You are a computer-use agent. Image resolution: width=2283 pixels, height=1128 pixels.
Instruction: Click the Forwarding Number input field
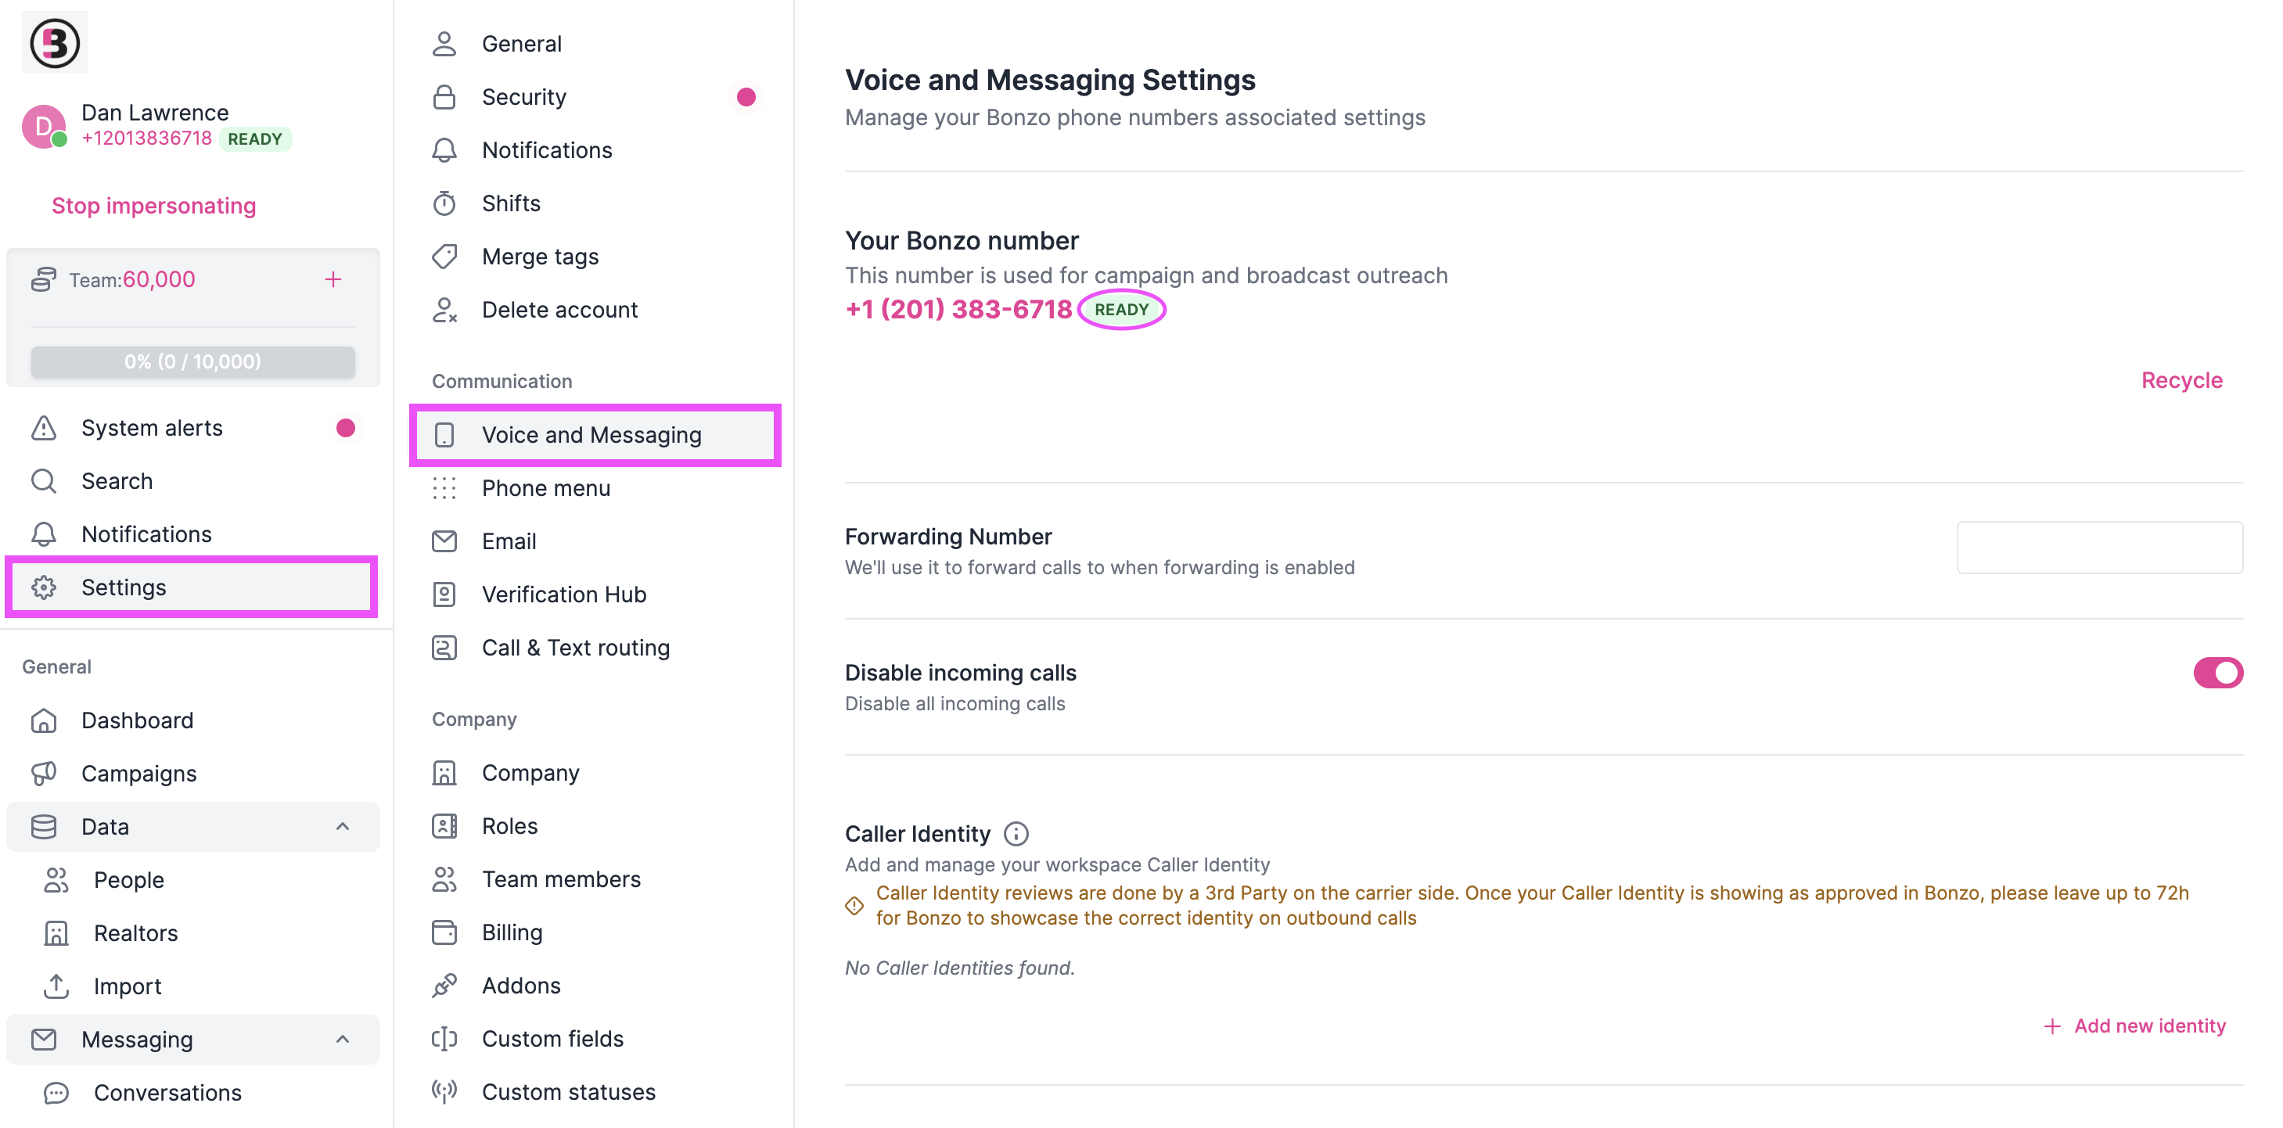pyautogui.click(x=2098, y=547)
